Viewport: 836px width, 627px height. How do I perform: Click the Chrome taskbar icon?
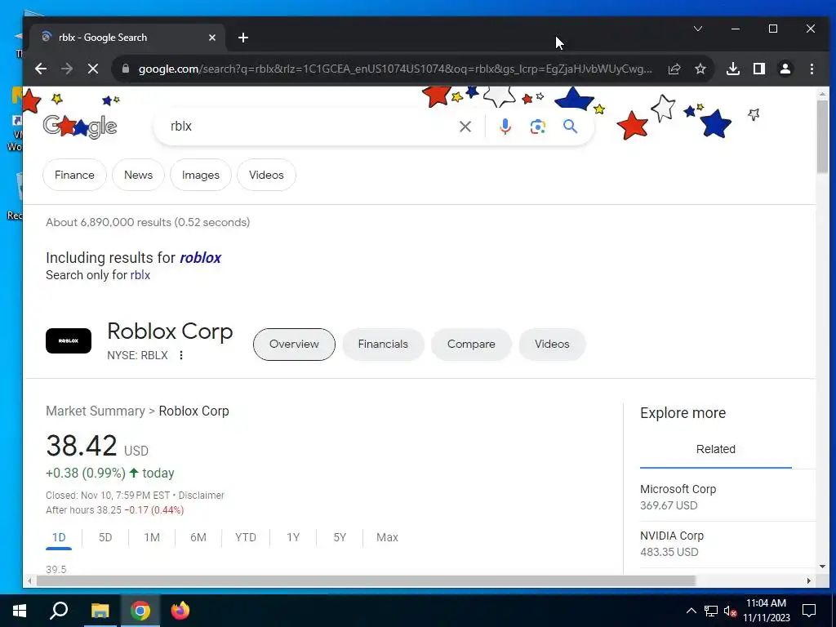(x=140, y=611)
